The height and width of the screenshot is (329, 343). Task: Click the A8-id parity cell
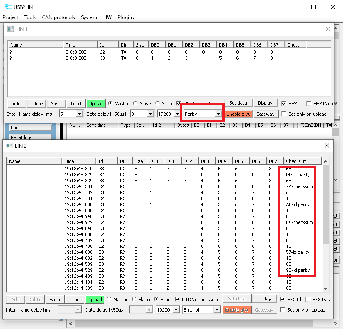pyautogui.click(x=298, y=204)
